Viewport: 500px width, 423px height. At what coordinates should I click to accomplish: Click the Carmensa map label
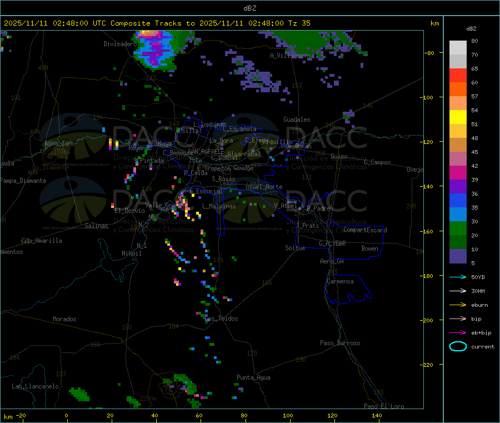(340, 281)
